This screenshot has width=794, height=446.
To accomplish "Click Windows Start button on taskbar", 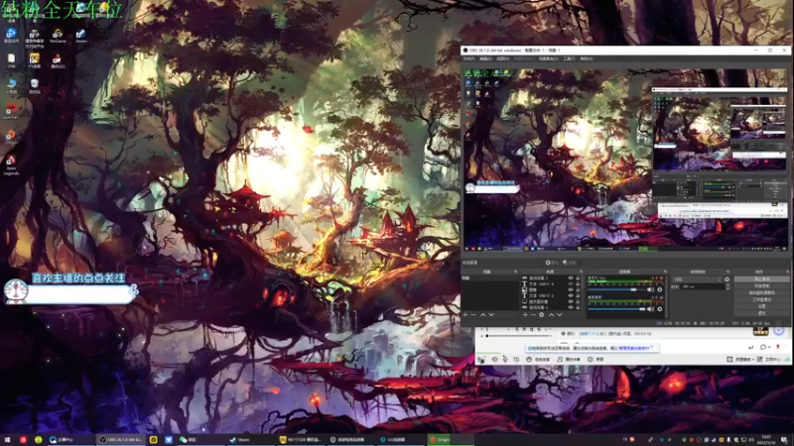I will pyautogui.click(x=7, y=439).
